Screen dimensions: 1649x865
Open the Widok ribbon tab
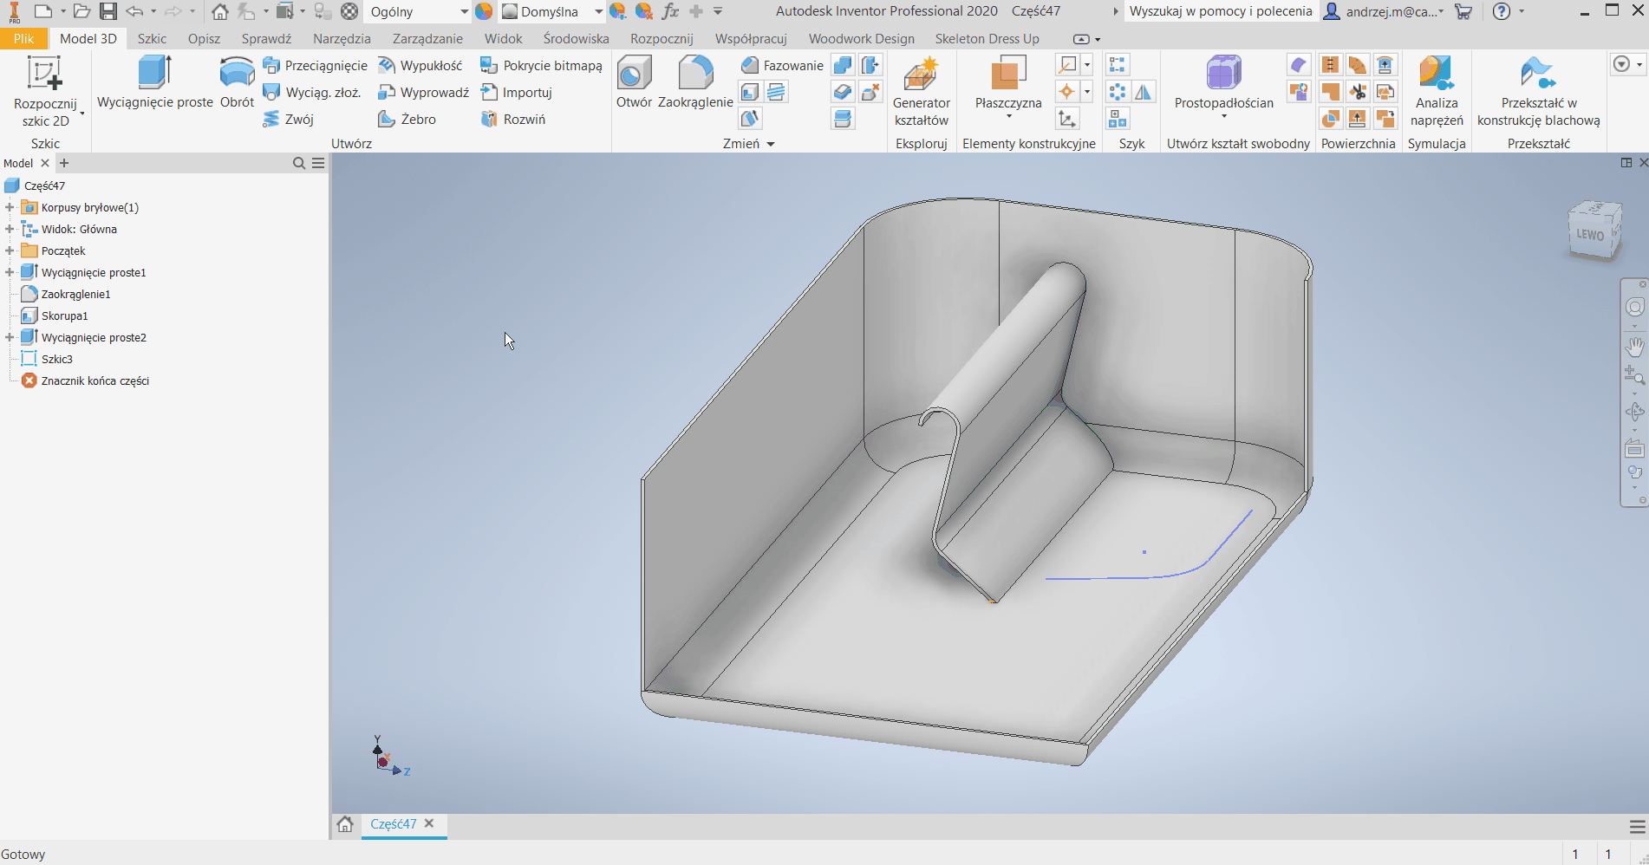(503, 39)
